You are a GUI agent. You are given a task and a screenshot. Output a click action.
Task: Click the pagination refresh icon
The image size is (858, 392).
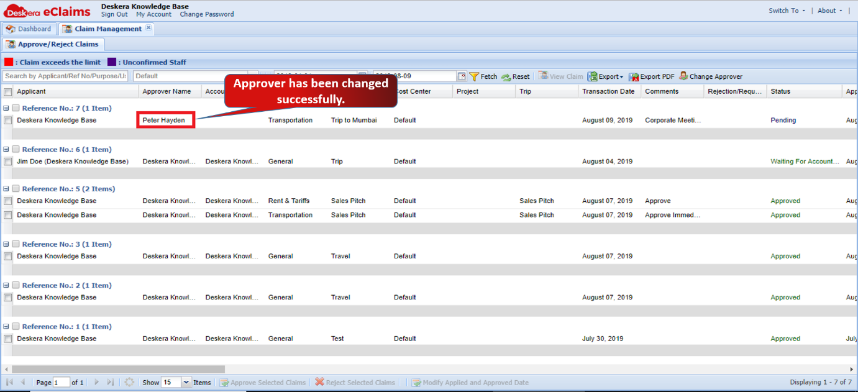pyautogui.click(x=129, y=383)
